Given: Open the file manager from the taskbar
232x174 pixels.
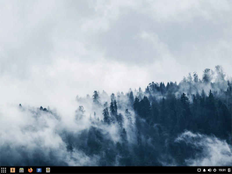Looking at the screenshot, I should 21,170.
